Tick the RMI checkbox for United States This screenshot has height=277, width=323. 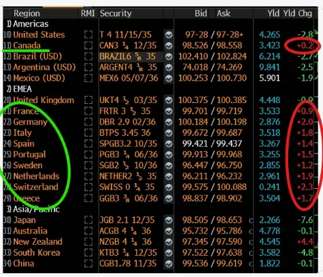point(89,35)
